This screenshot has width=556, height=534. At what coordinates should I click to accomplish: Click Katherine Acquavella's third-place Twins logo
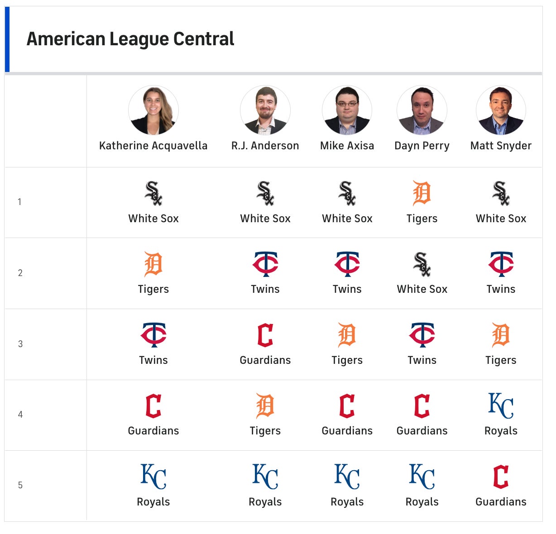pos(153,335)
